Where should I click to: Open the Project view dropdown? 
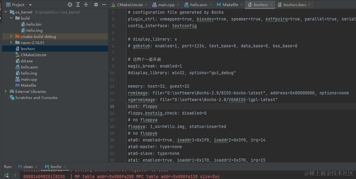tap(29, 5)
